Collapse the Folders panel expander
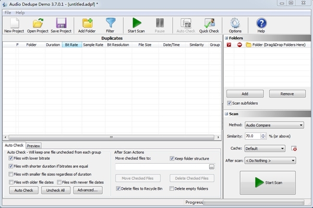Screen dimensions: 313x208 click(226, 38)
